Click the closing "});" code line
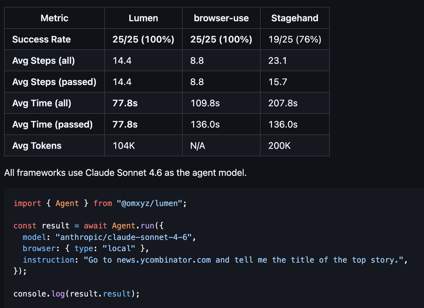Image resolution: width=424 pixels, height=308 pixels. click(x=20, y=271)
